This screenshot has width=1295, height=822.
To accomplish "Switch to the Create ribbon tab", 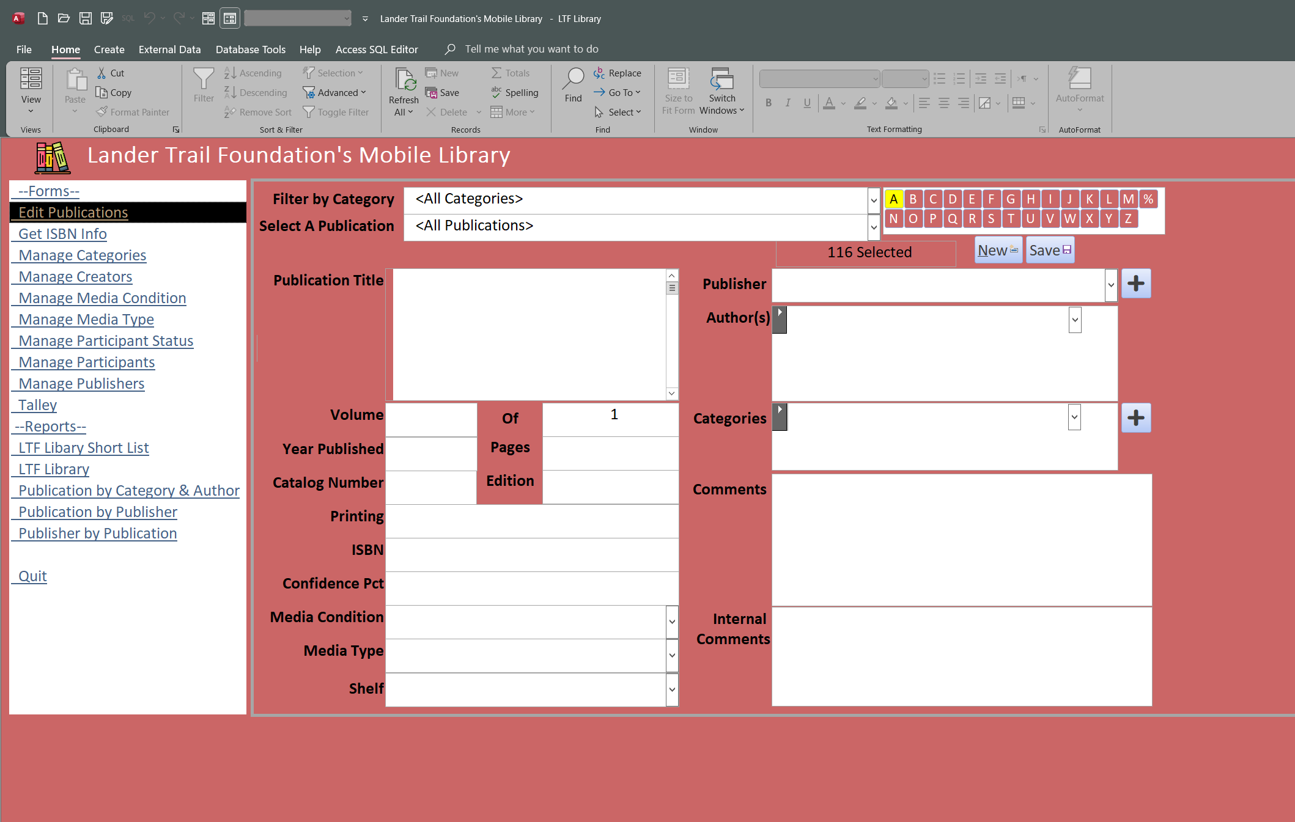I will pyautogui.click(x=109, y=50).
